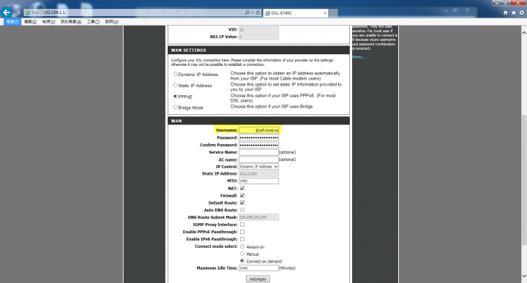Select the Static IP Address radio option
The image size is (527, 283).
coord(175,85)
